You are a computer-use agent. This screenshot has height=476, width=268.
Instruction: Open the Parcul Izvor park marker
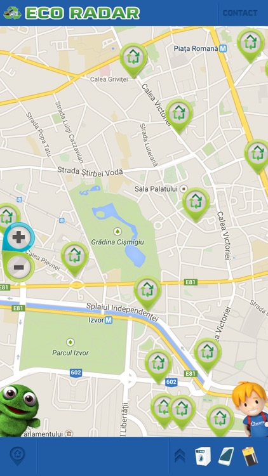pyautogui.click(x=70, y=342)
